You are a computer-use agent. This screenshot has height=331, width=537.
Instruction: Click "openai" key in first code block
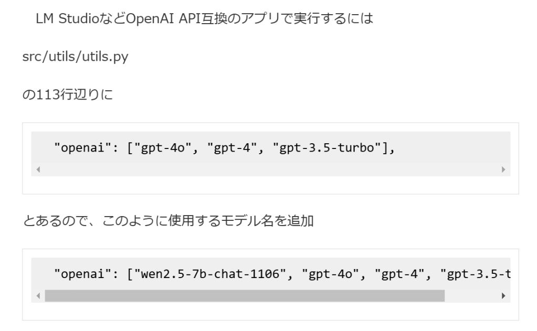[x=78, y=148]
